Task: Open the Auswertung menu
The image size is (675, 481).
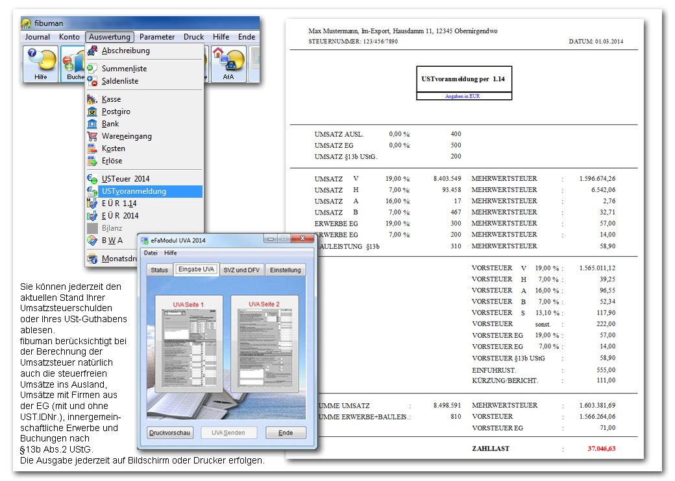Action: [109, 37]
